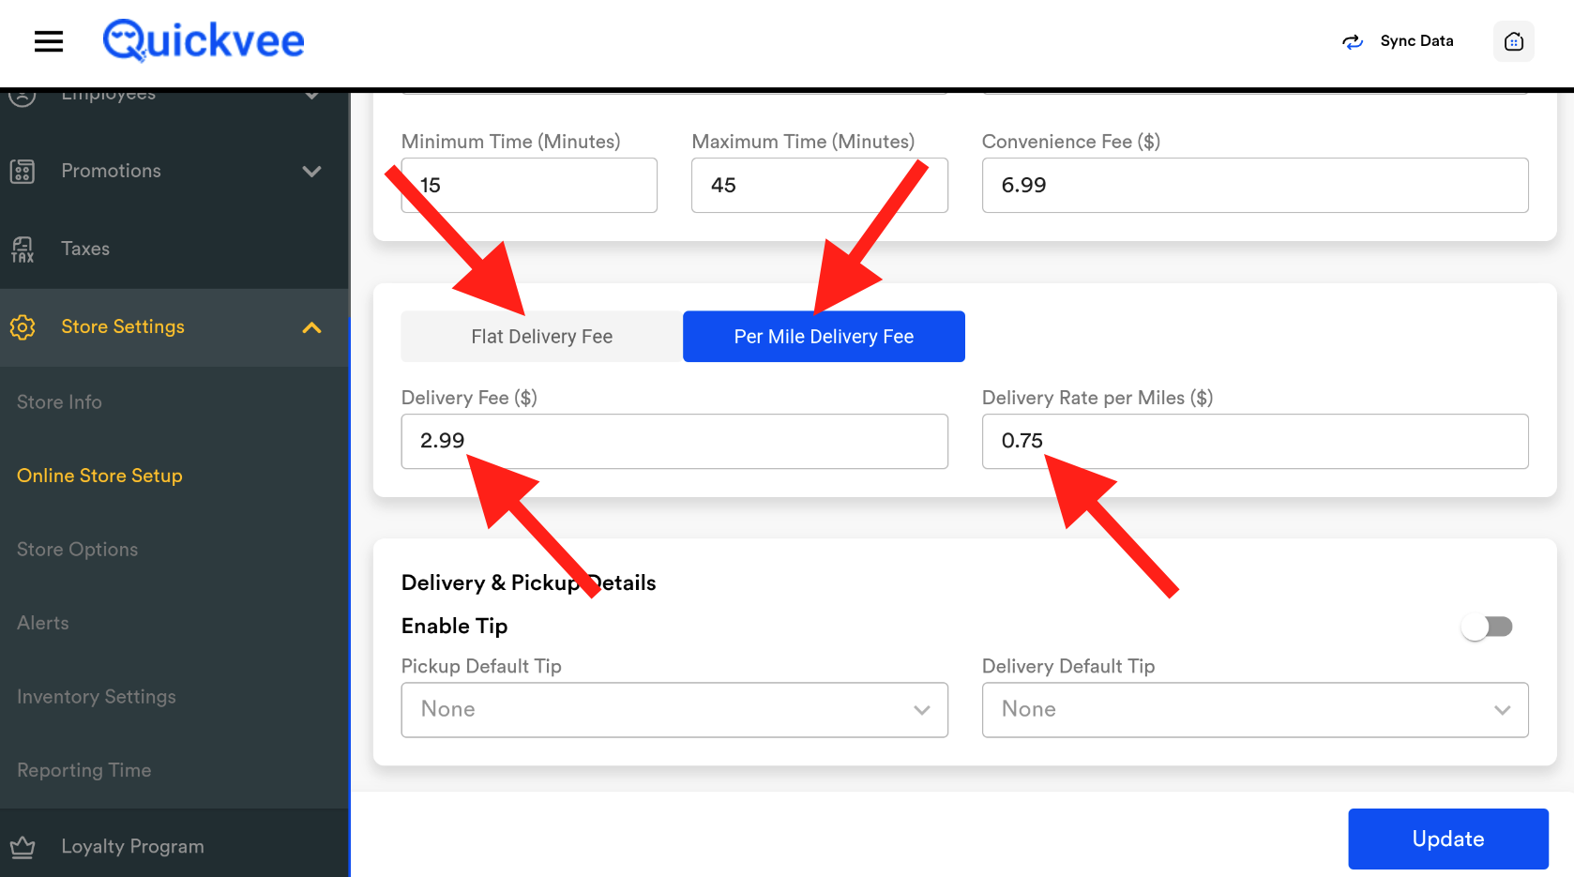The height and width of the screenshot is (877, 1574).
Task: Expand the Promotions submenu chevron
Action: [x=312, y=171]
